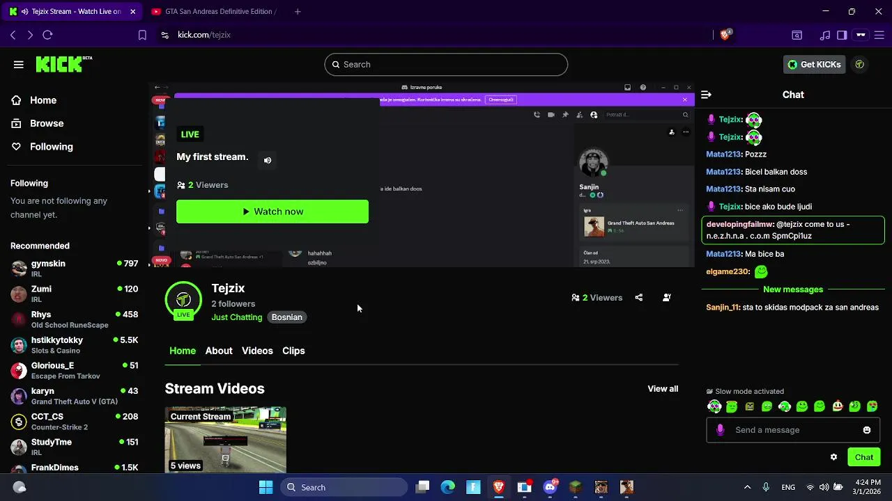Open recommended channel Zumi

(75, 294)
